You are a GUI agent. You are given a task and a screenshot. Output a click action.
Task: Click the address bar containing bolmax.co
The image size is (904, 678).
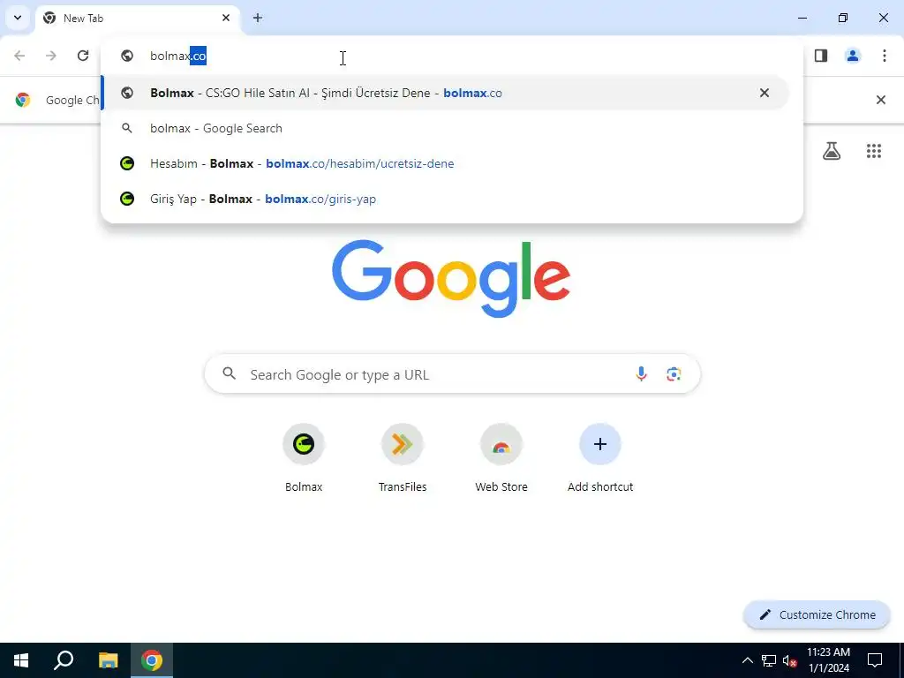point(451,56)
